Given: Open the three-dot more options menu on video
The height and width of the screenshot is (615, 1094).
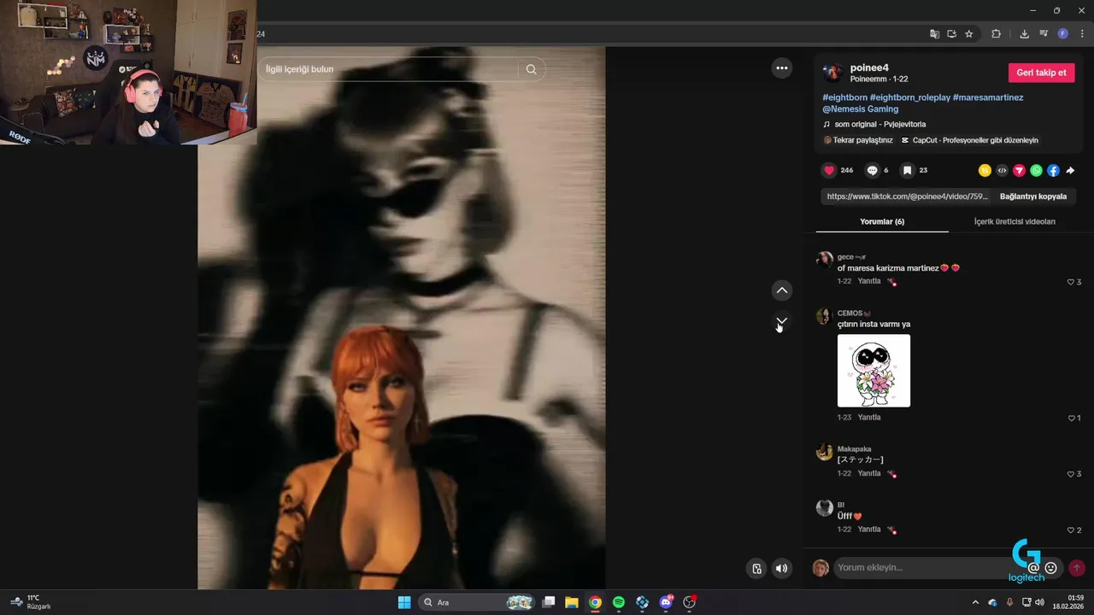Looking at the screenshot, I should pos(781,68).
